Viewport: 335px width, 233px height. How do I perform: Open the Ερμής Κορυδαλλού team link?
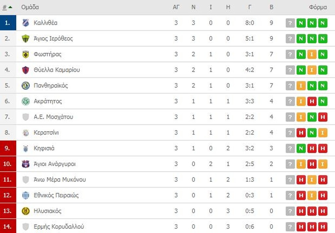(x=59, y=227)
